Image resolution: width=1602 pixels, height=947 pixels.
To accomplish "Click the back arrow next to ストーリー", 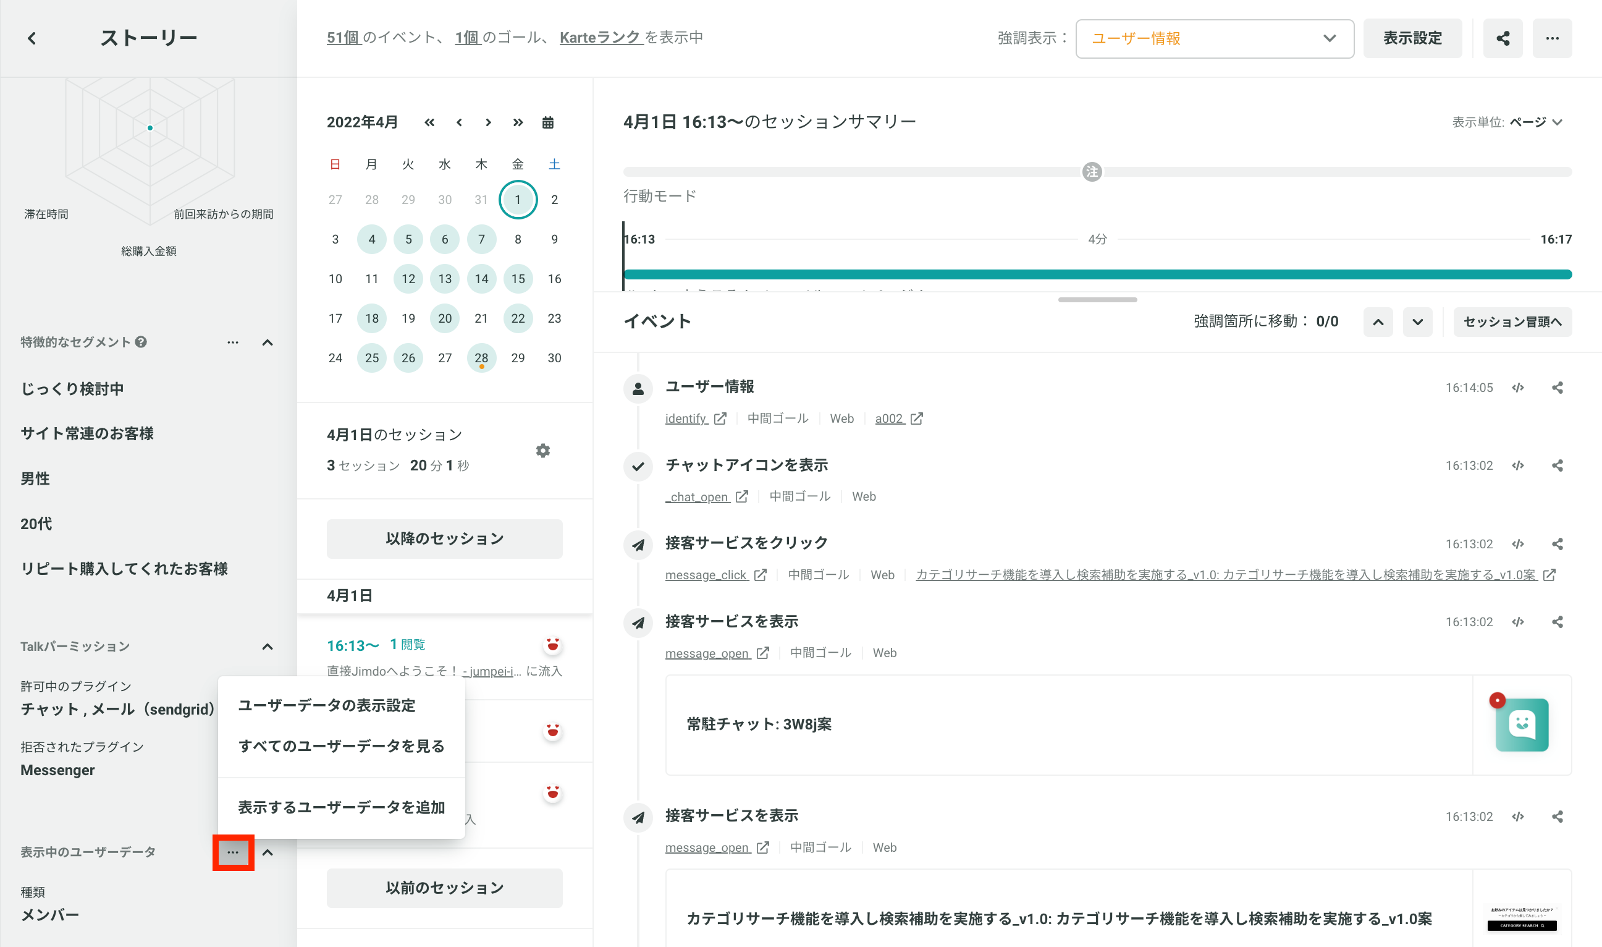I will pos(32,38).
